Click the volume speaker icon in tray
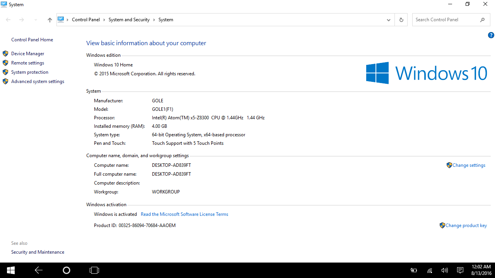The height and width of the screenshot is (278, 495). pyautogui.click(x=445, y=270)
